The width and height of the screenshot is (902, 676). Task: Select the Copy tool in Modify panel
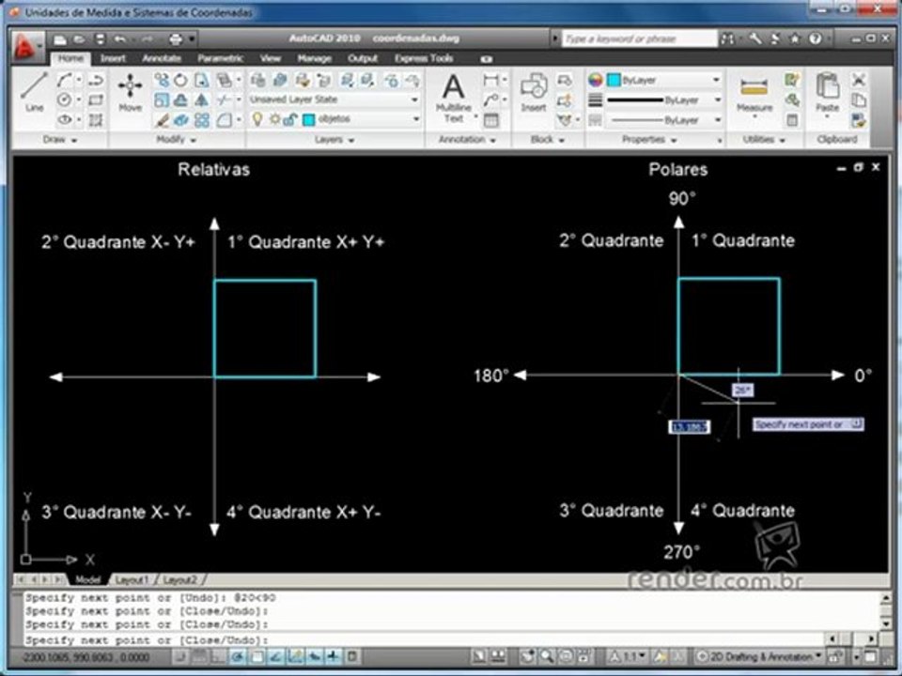tap(162, 80)
